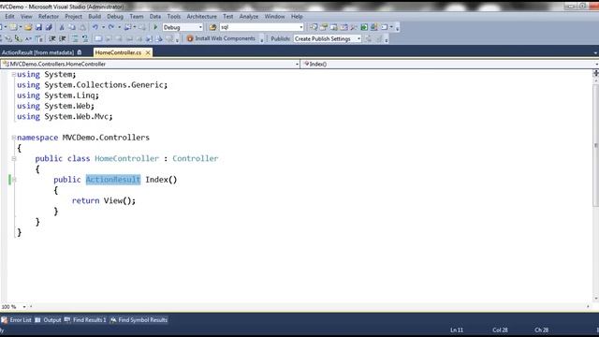Collapse the namespace MVCDemo.Controllers block
The height and width of the screenshot is (337, 599).
click(x=14, y=138)
